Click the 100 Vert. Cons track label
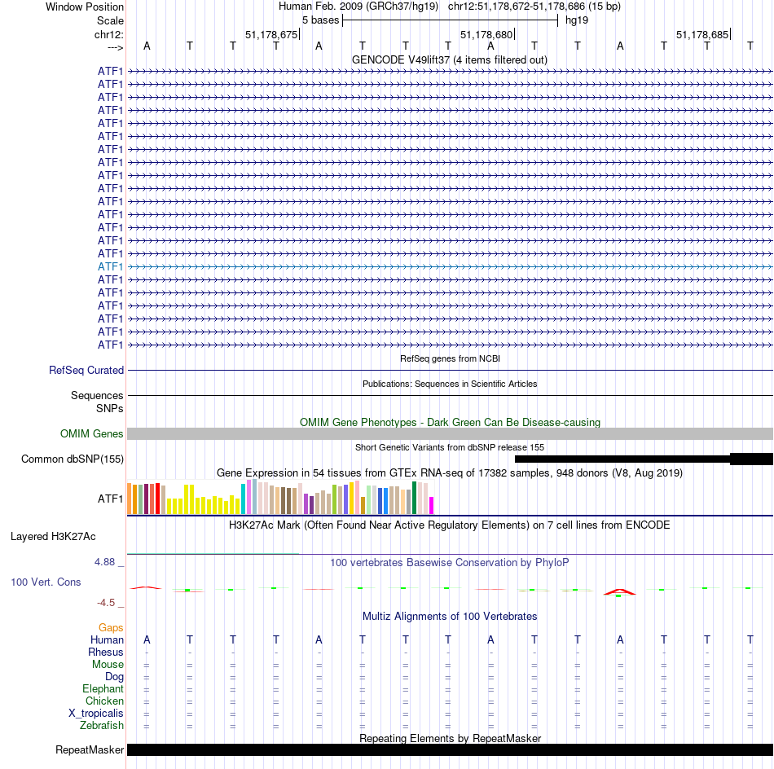 (46, 582)
